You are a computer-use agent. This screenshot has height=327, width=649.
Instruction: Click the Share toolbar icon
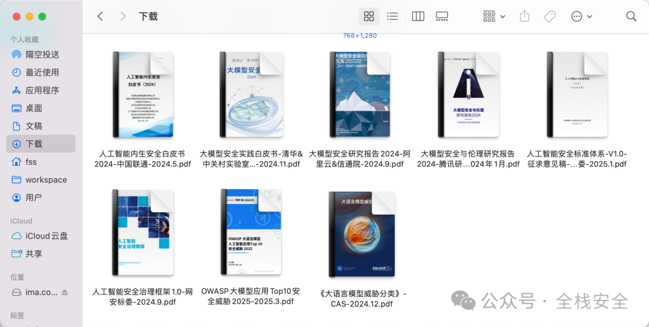[525, 16]
